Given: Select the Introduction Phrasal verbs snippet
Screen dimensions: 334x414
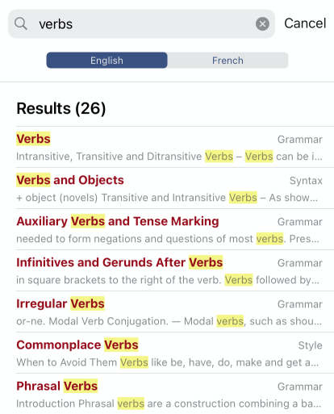Looking at the screenshot, I should point(169,404).
